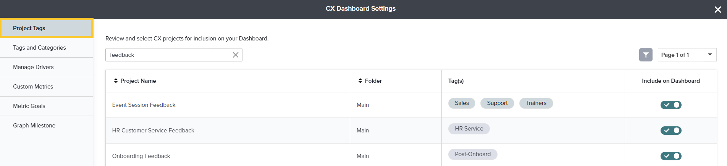Close the CX Dashboard Settings dialog
727x166 pixels.
(717, 10)
